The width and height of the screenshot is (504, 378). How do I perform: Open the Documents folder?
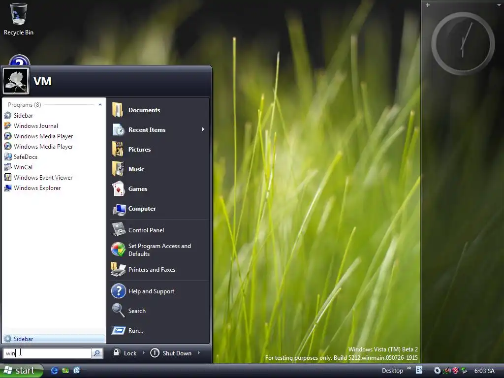(159, 110)
